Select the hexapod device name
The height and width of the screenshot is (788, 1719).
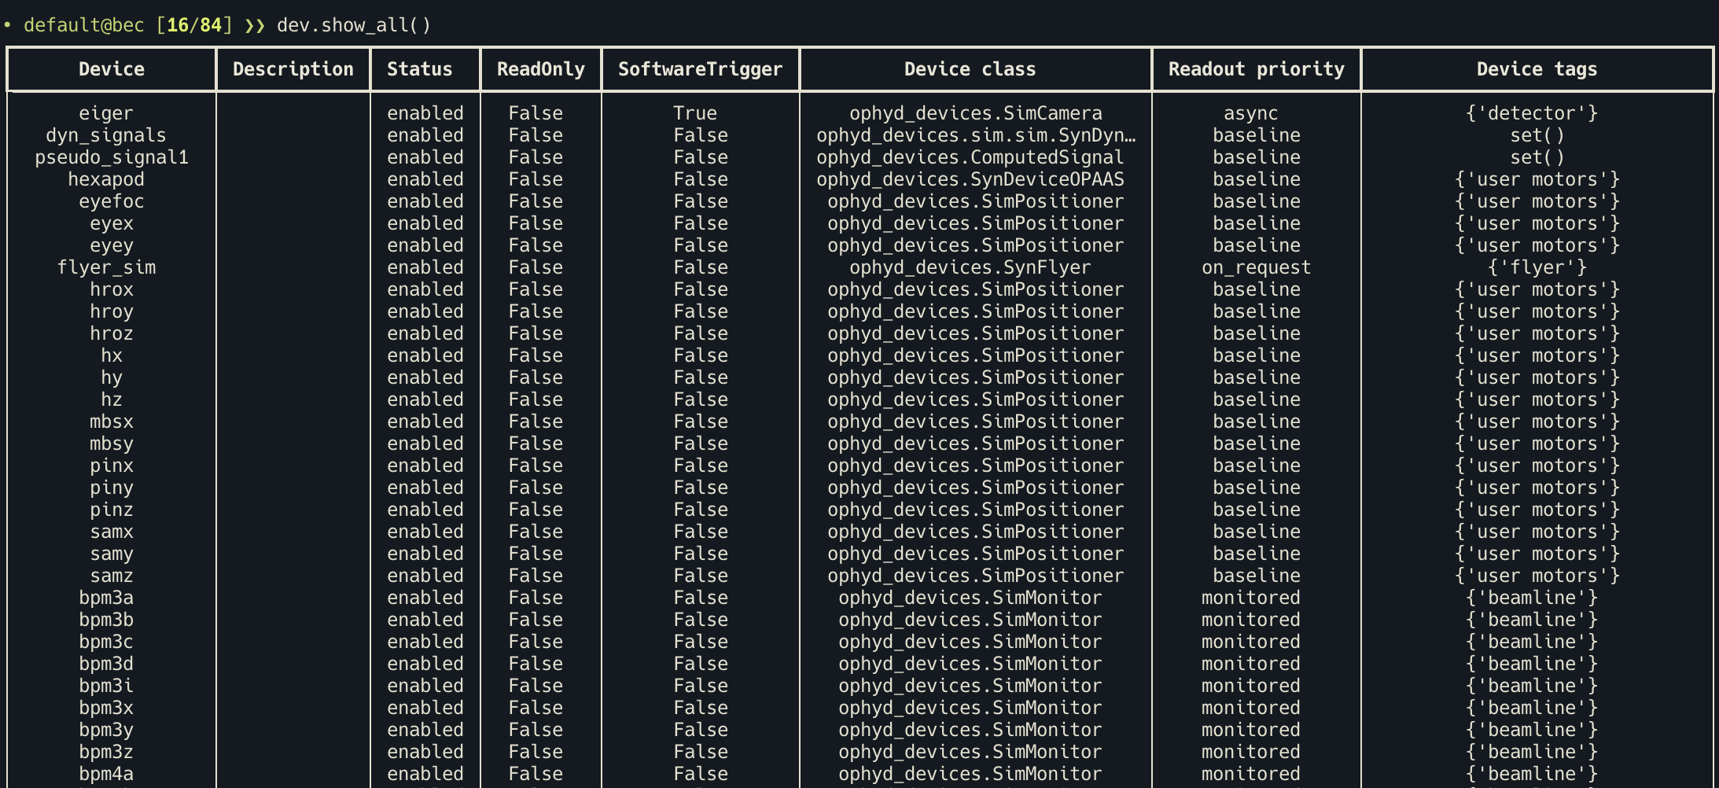106,179
